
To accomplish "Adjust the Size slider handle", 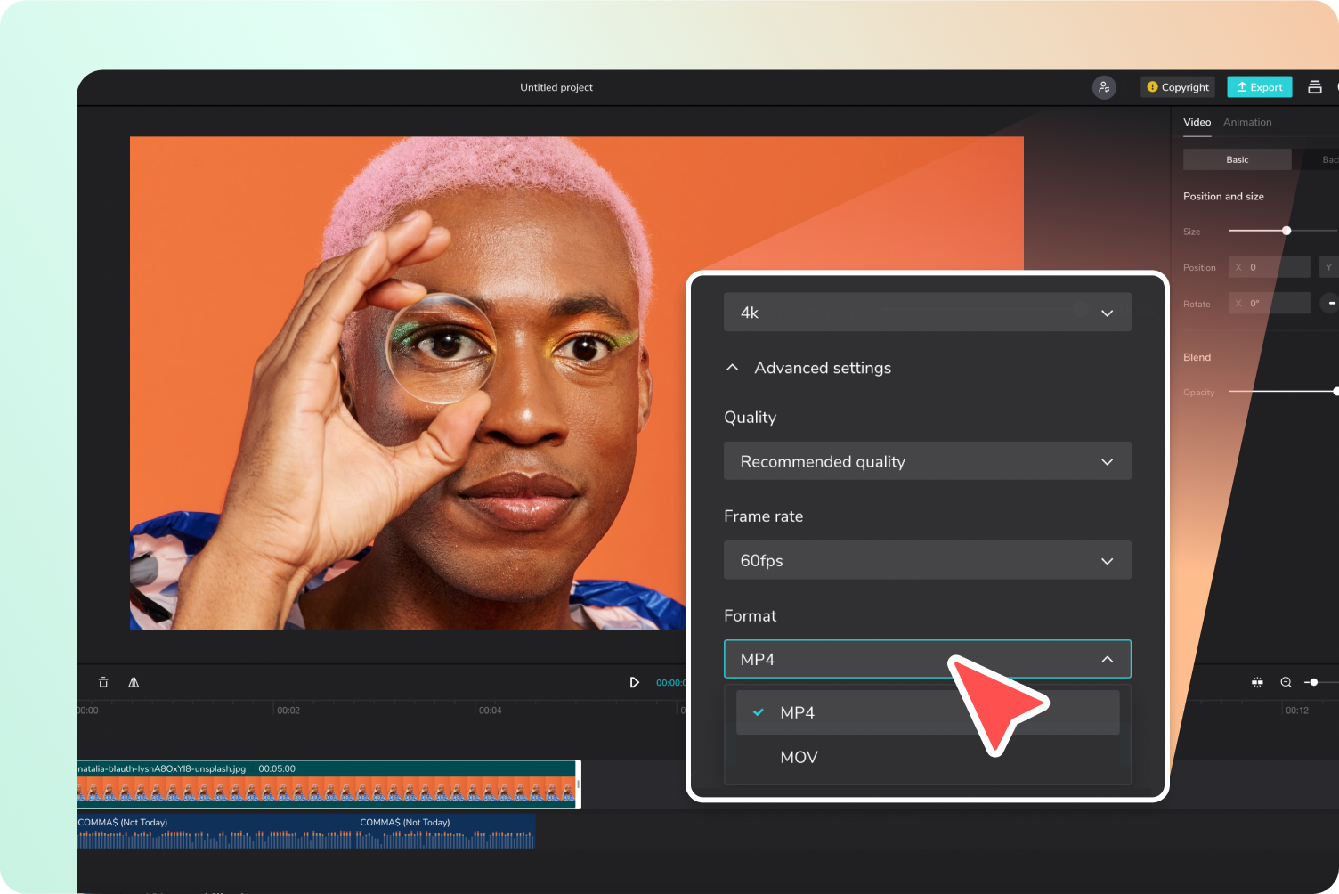I will 1286,231.
